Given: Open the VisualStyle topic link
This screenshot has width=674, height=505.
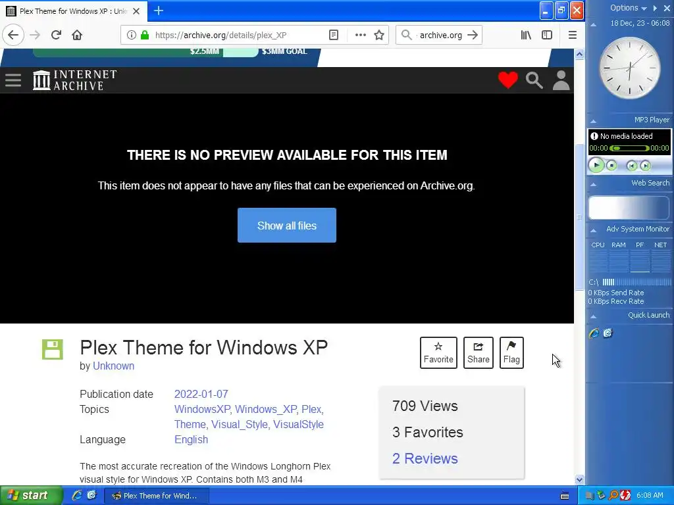Looking at the screenshot, I should tap(298, 424).
